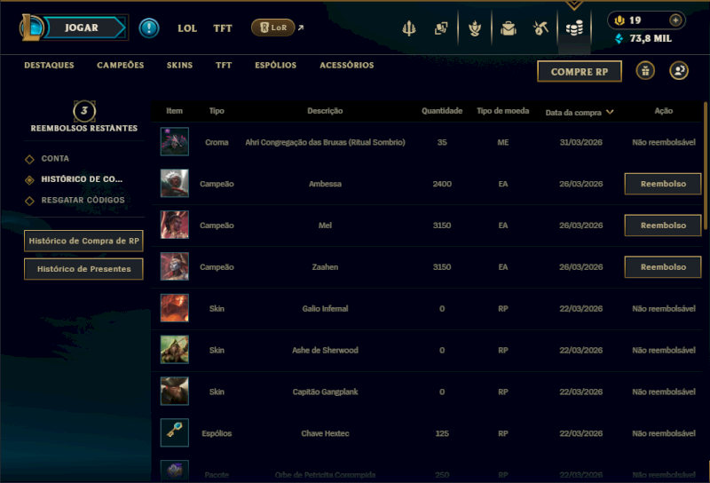The image size is (710, 483).
Task: Open the TFT store tab below header
Action: [224, 65]
